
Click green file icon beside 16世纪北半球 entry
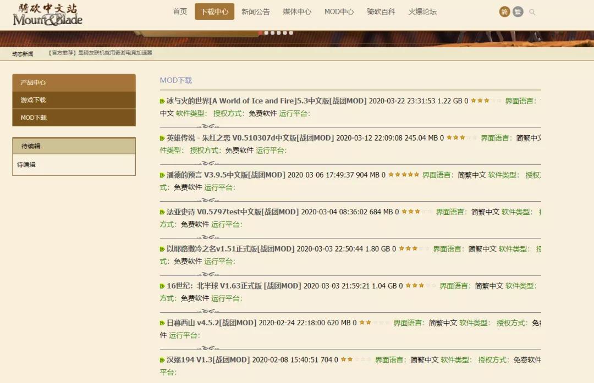[x=160, y=285]
